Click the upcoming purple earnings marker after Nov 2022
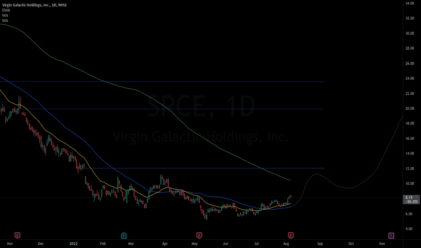 point(391,236)
